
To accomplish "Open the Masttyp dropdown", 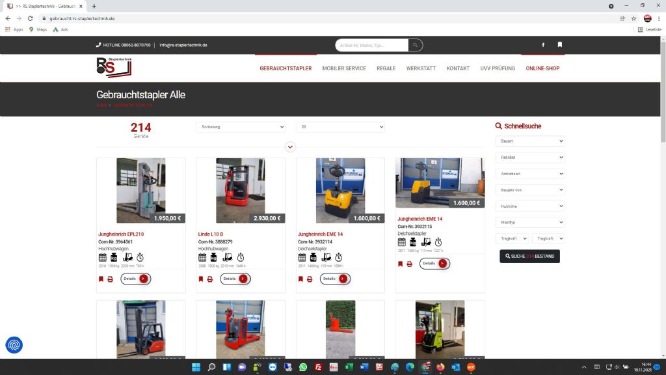I will click(x=530, y=223).
